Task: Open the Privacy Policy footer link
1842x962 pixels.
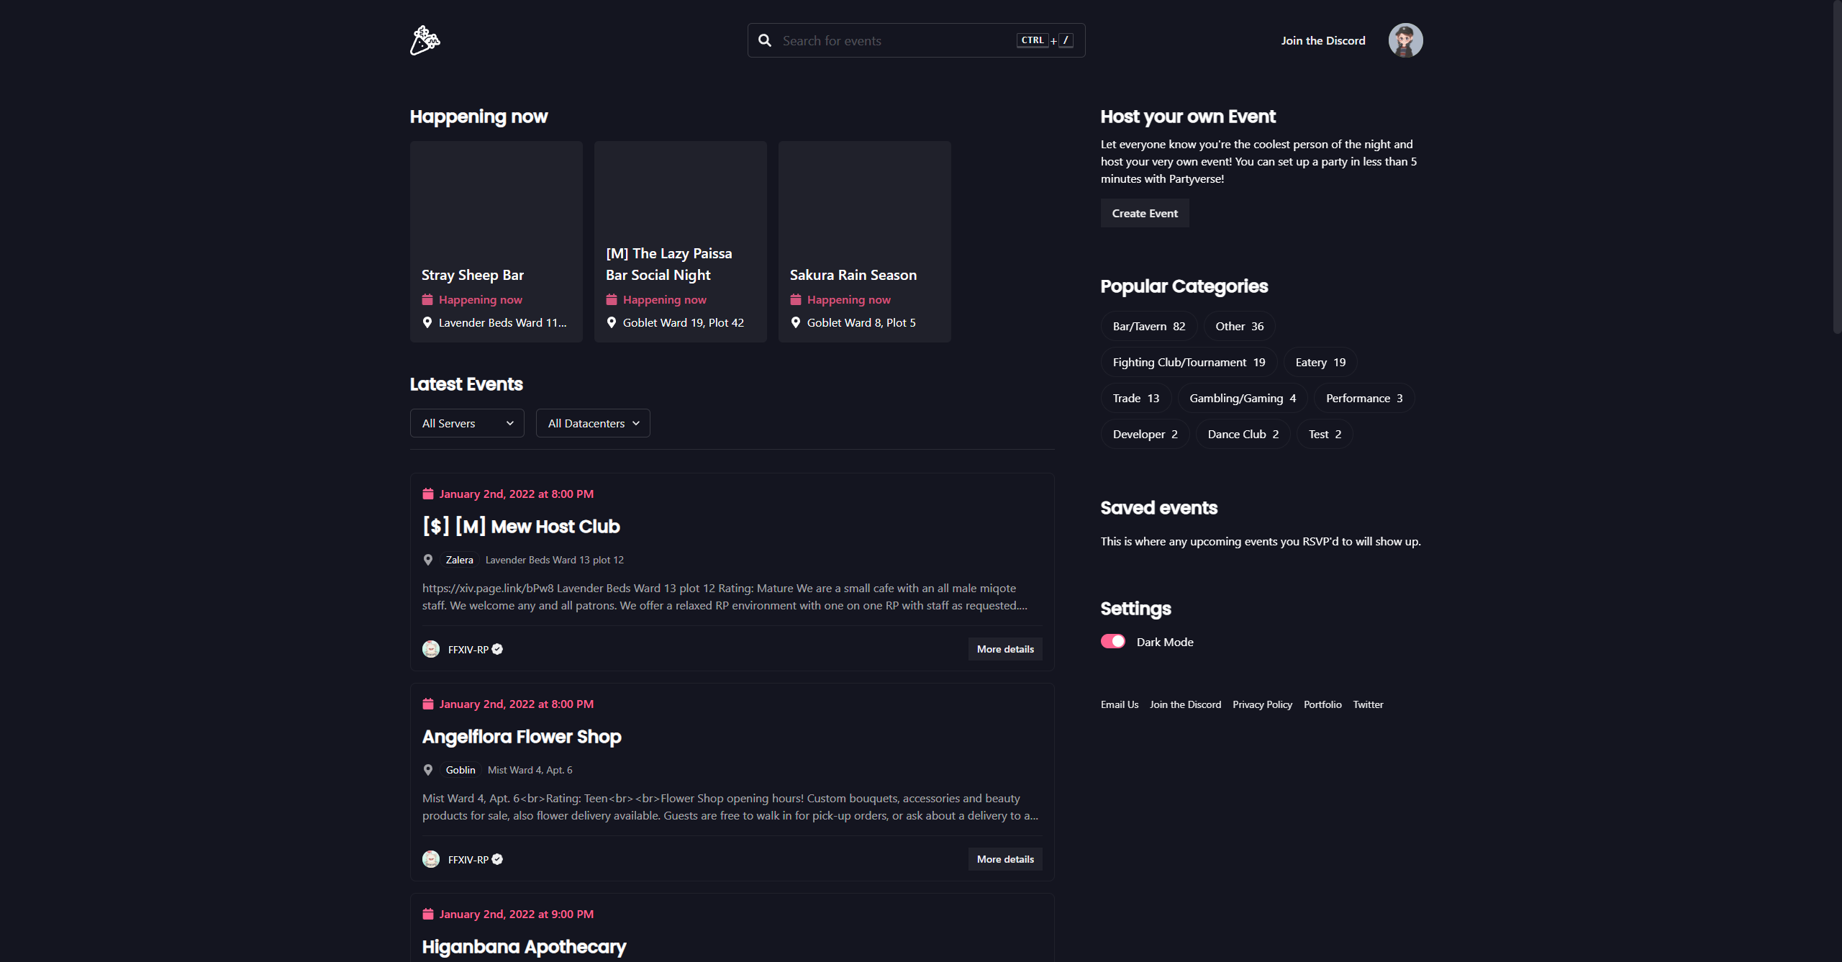Action: (1262, 704)
